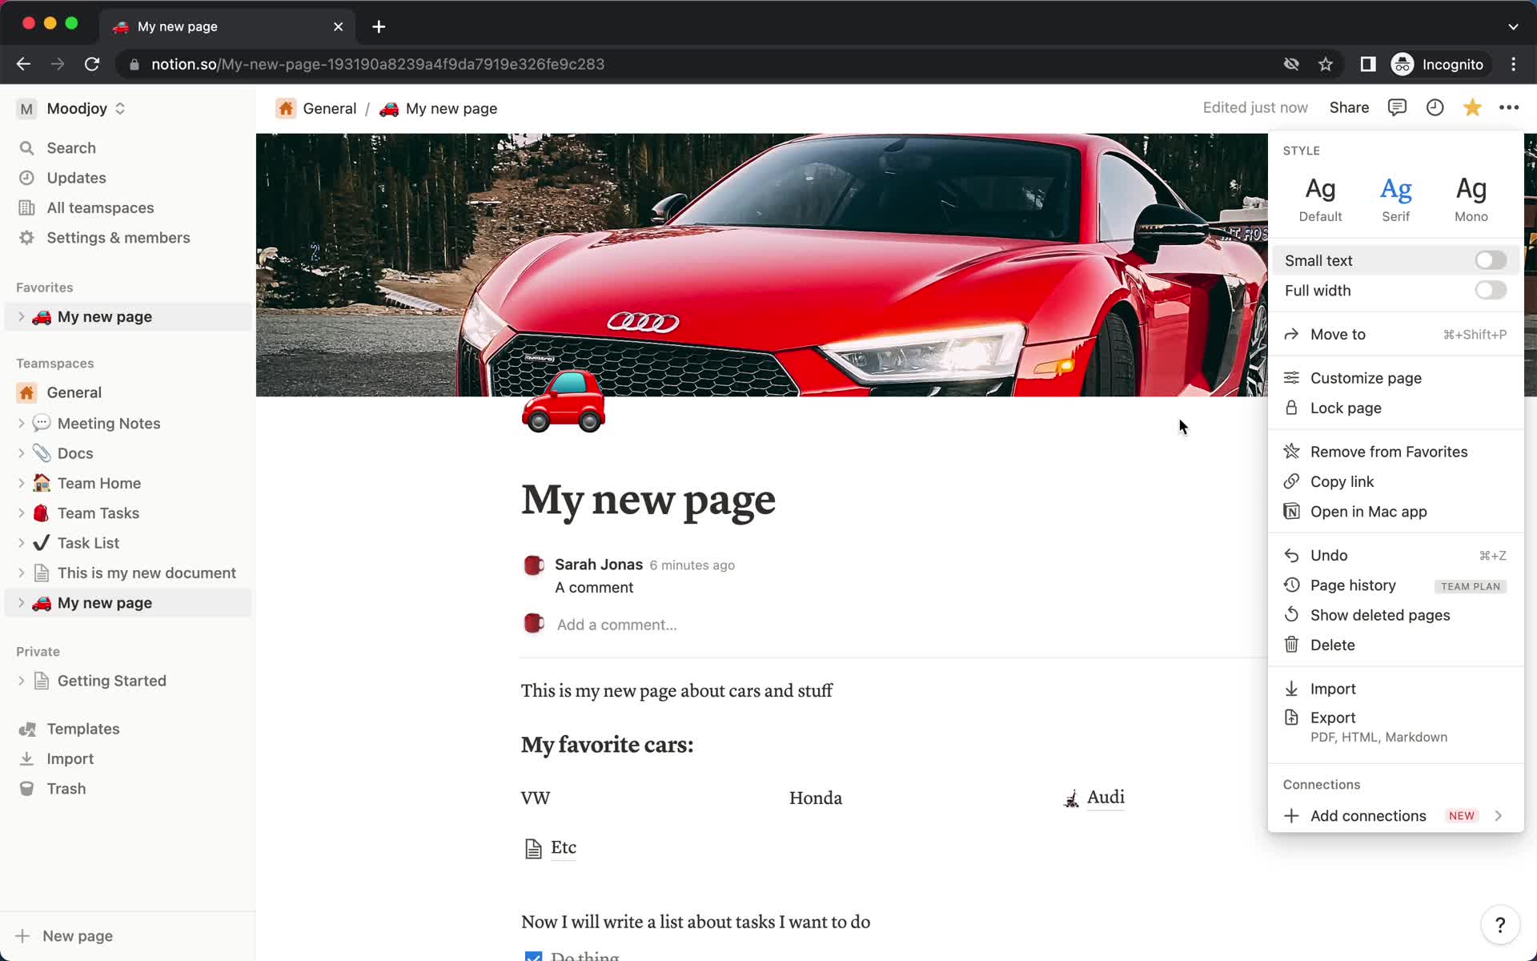
Task: Expand My new page in sidebar
Action: coord(22,602)
